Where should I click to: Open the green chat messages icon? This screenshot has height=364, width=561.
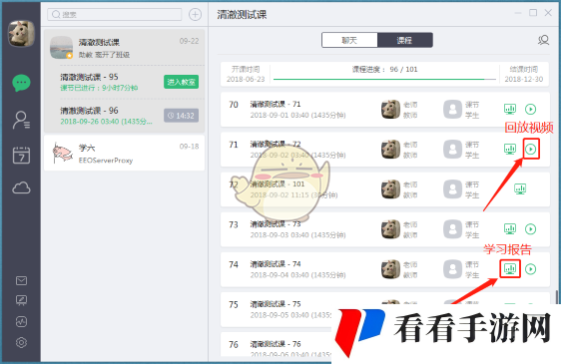point(21,83)
